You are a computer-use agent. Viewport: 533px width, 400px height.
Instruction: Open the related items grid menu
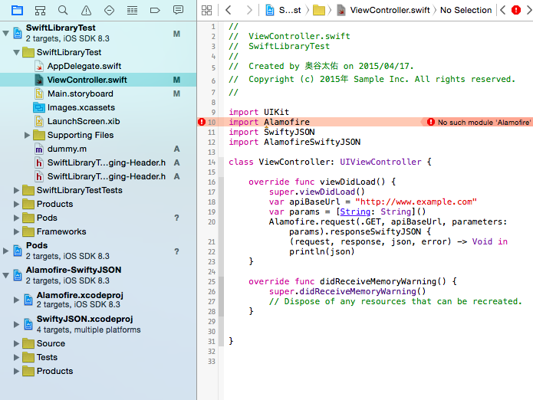[x=206, y=10]
